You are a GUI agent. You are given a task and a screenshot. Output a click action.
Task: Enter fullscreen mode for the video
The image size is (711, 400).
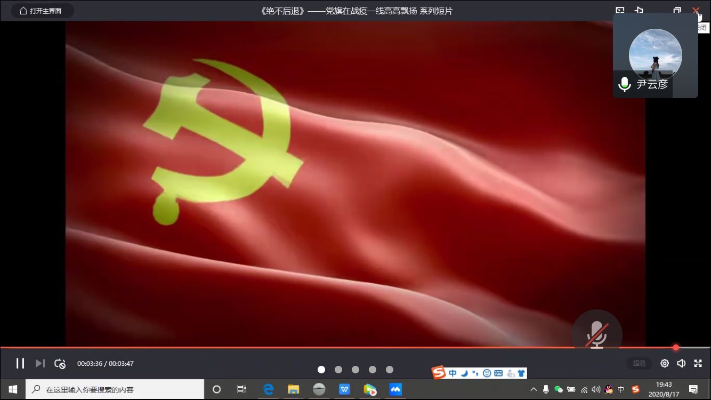click(x=698, y=363)
